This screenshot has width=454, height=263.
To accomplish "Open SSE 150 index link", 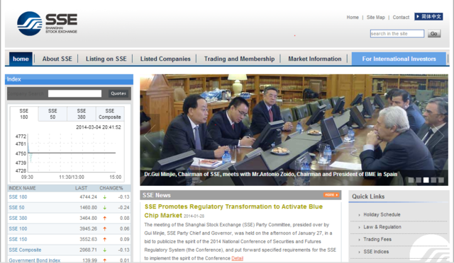I will [x=18, y=240].
